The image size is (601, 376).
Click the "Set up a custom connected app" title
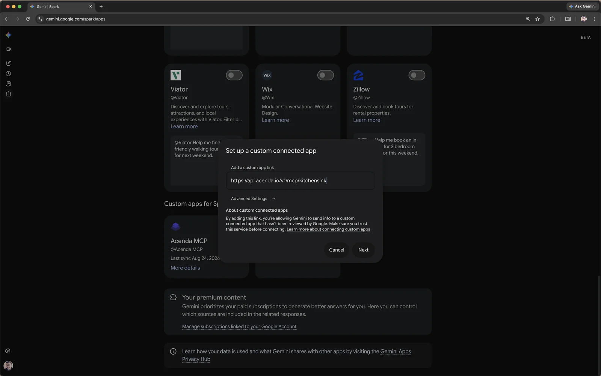[x=271, y=151]
